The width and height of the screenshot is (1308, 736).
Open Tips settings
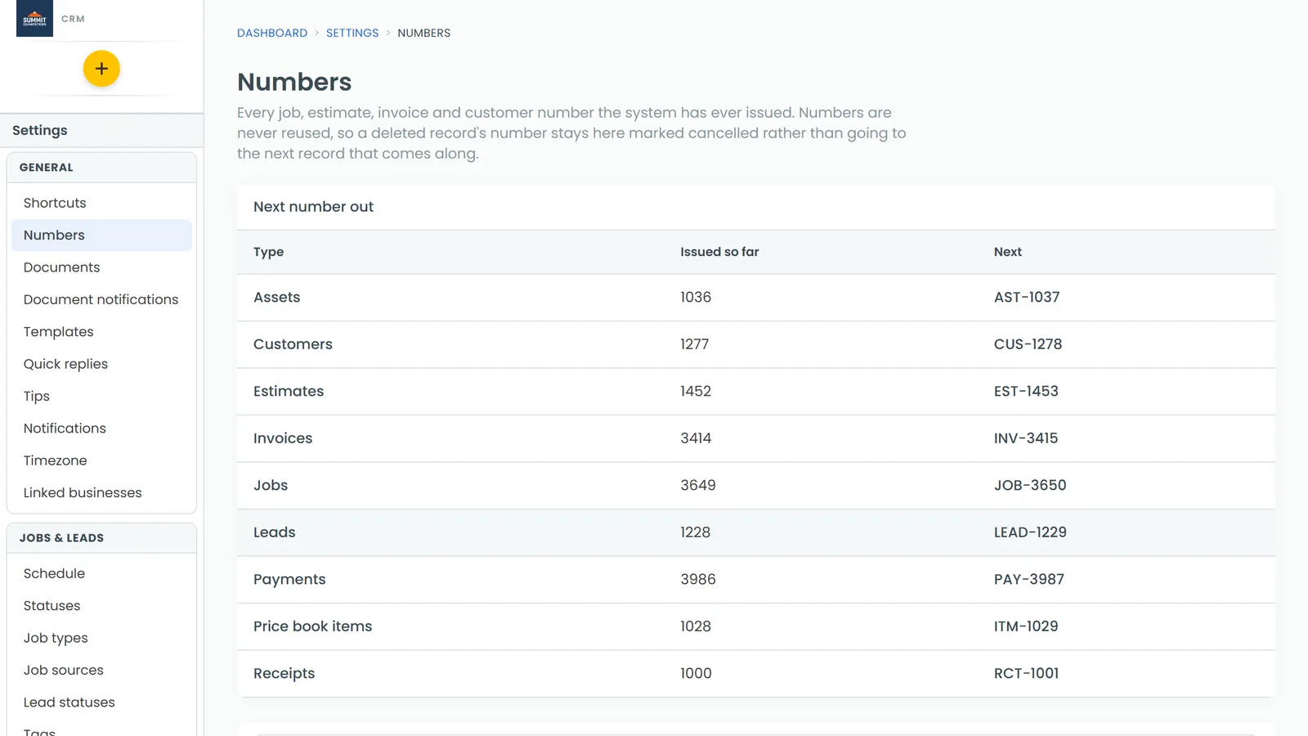(101, 396)
